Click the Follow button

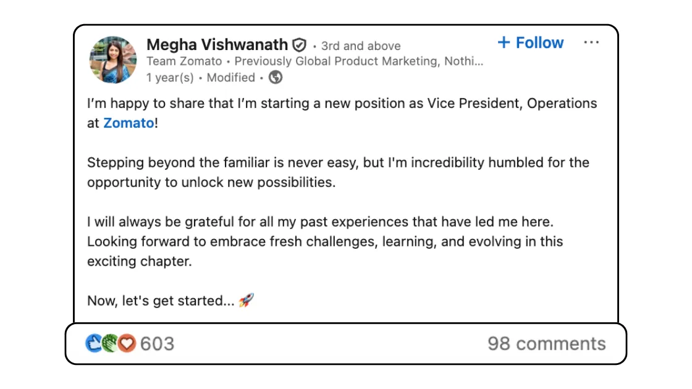click(531, 43)
